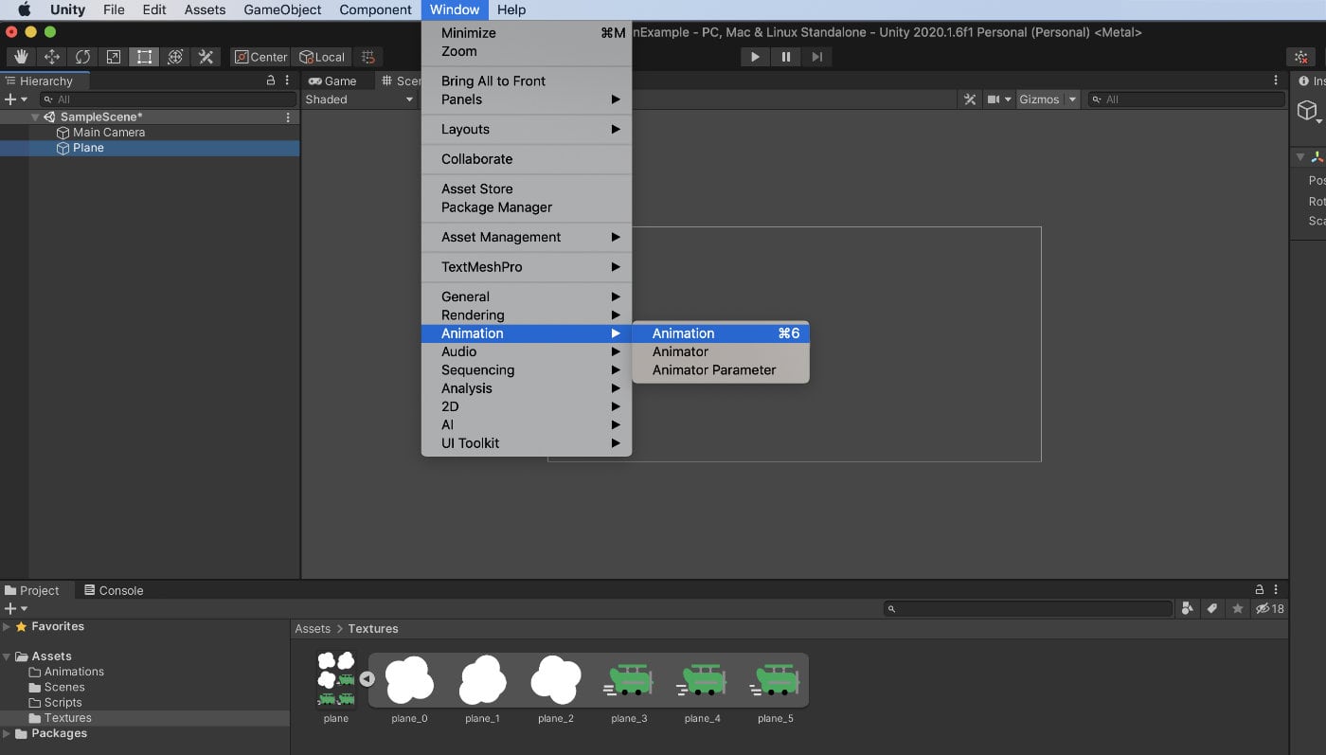Image resolution: width=1326 pixels, height=755 pixels.
Task: Collapse the Transform component in Inspector
Action: 1300,157
